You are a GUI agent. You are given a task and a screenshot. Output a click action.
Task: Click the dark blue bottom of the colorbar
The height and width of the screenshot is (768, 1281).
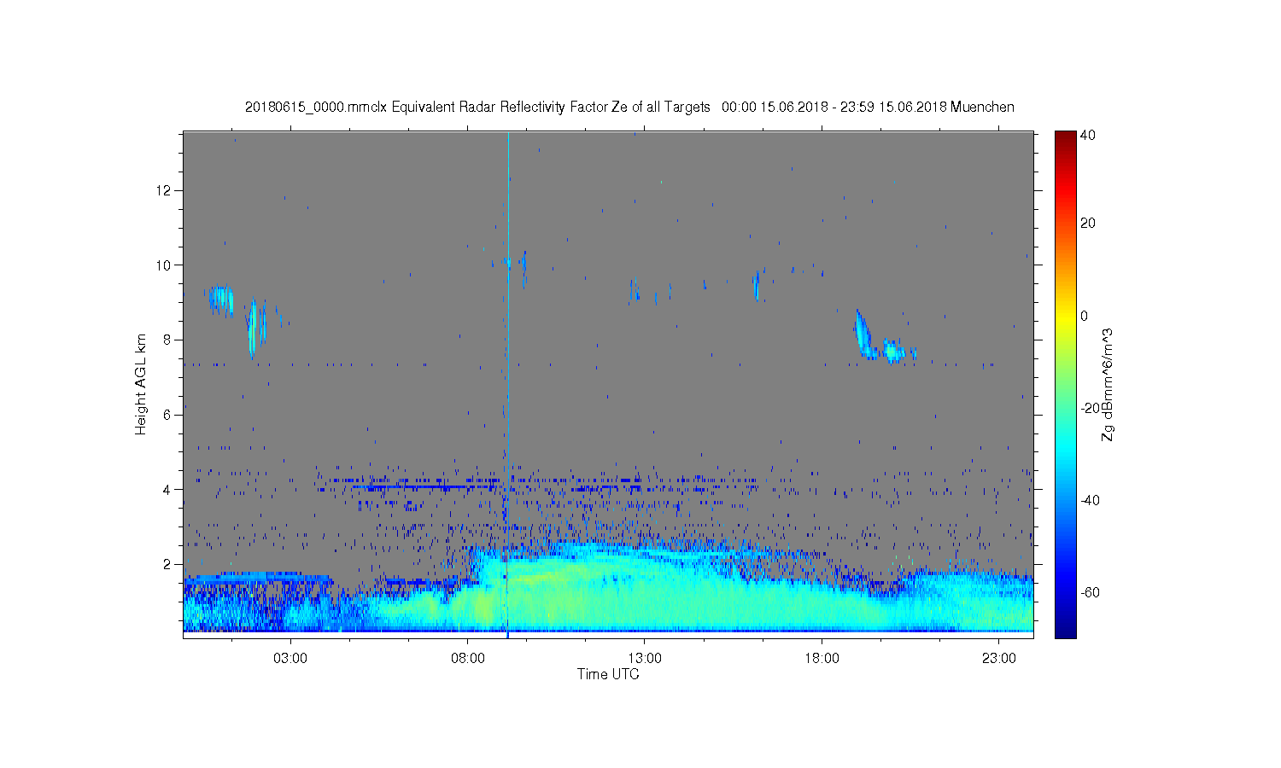coord(1065,630)
